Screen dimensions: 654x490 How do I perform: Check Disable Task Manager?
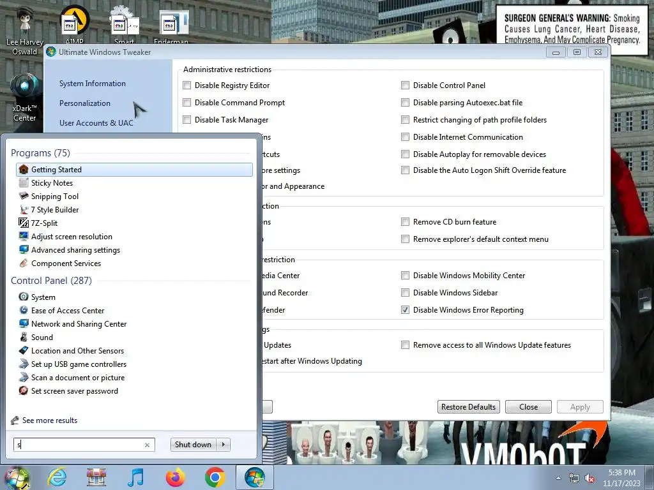pos(187,120)
